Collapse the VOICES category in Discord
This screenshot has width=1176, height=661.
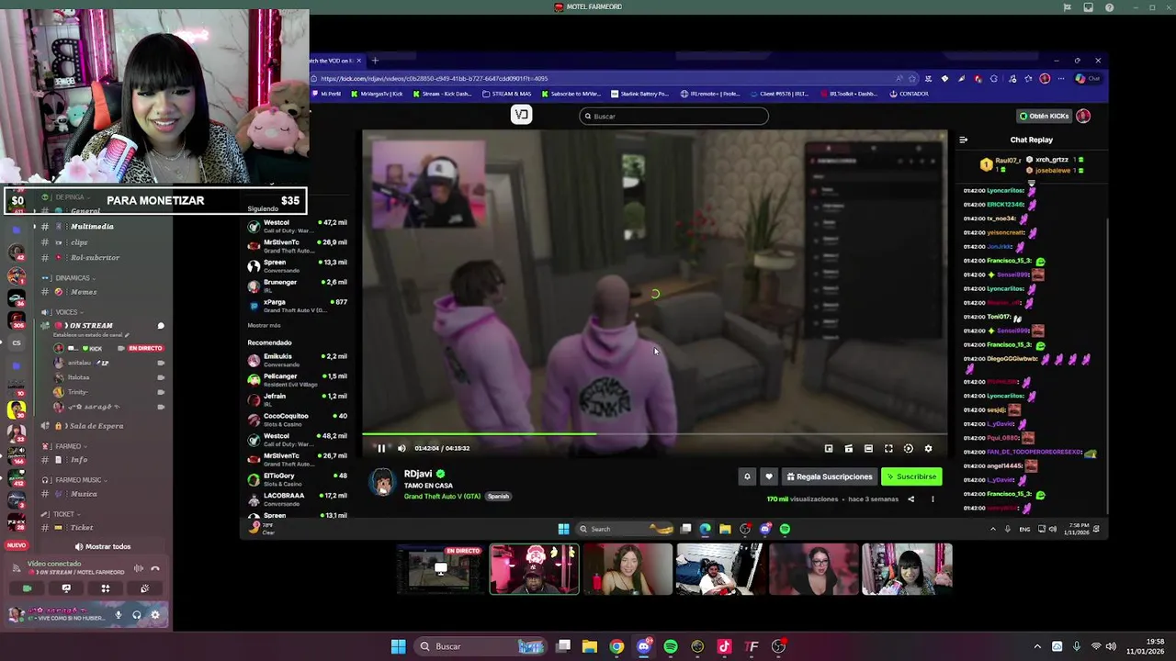[x=67, y=312]
